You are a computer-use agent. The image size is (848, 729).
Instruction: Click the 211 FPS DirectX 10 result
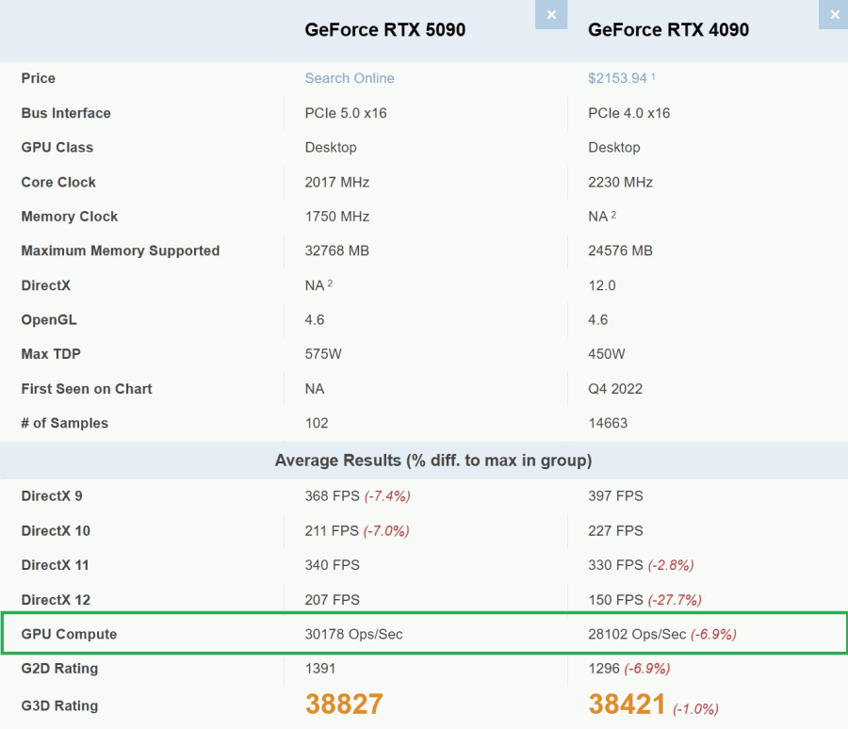pos(332,530)
